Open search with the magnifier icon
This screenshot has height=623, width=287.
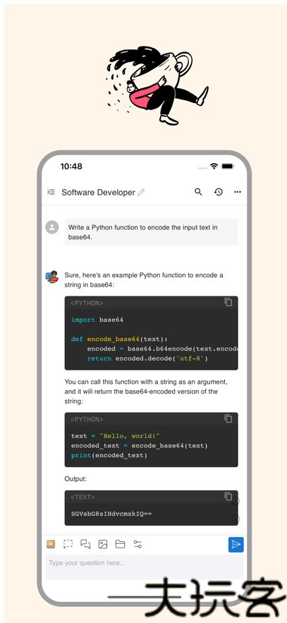click(x=198, y=192)
